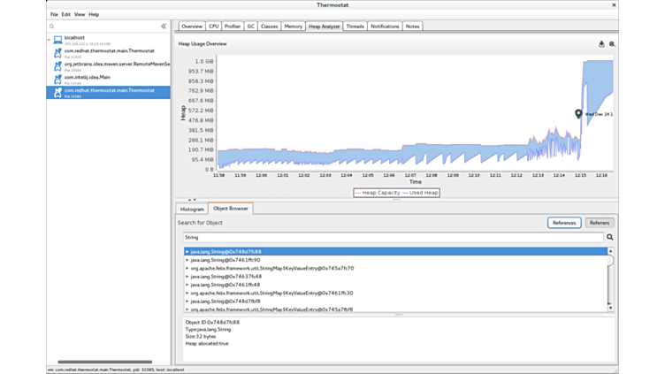Click the com.intellij.idea.Main JVM icon
Viewport: 665px width, 374px height.
pos(57,79)
